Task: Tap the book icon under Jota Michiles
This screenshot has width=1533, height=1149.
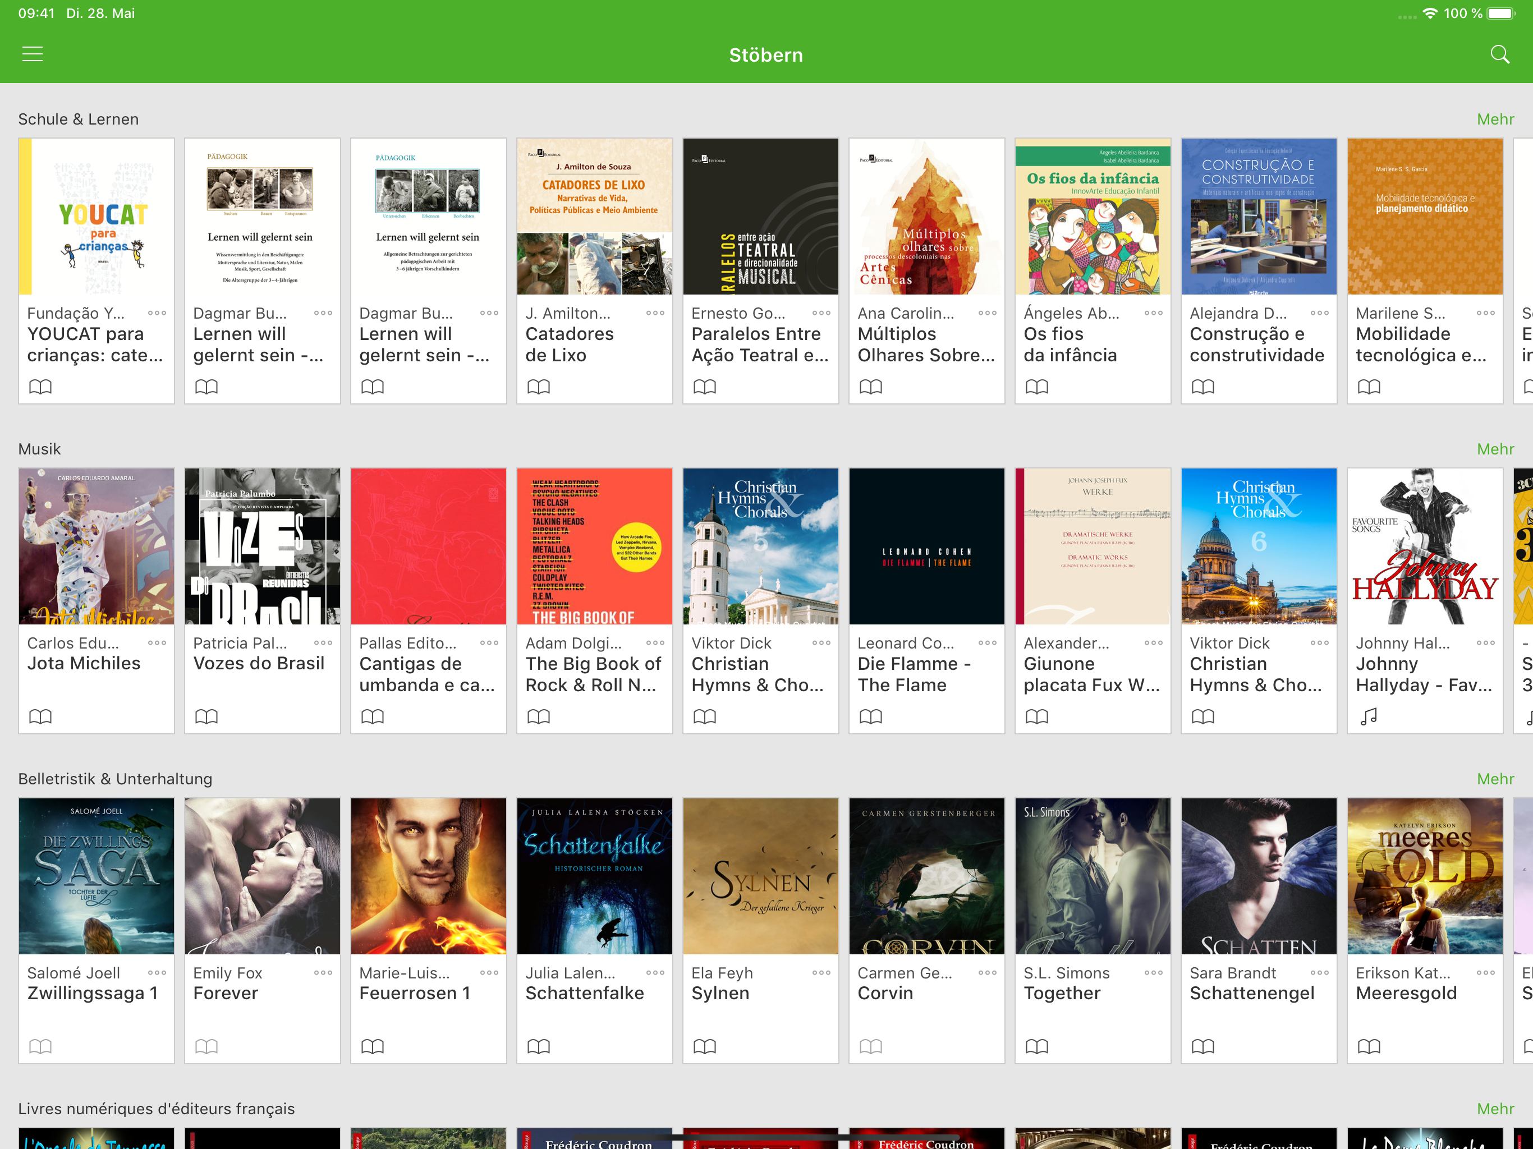Action: (x=40, y=716)
